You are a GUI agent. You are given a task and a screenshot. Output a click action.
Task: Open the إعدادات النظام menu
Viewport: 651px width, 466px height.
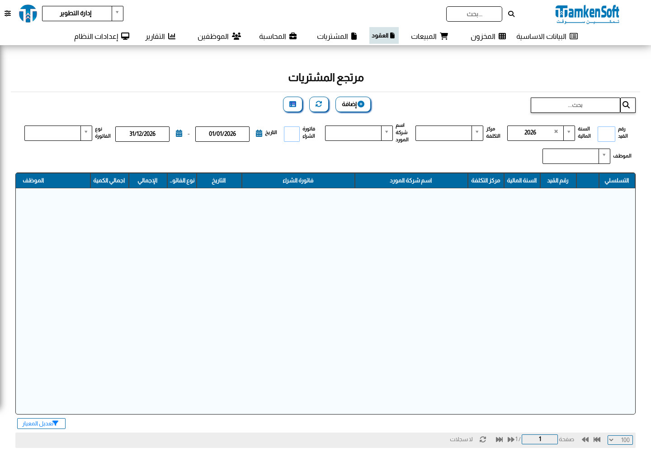click(102, 36)
